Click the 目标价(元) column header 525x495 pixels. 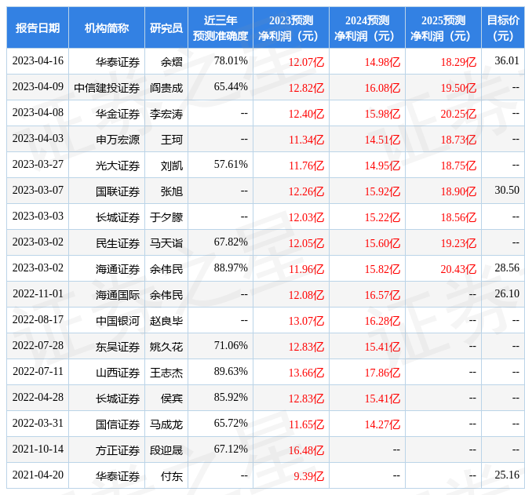pyautogui.click(x=503, y=27)
